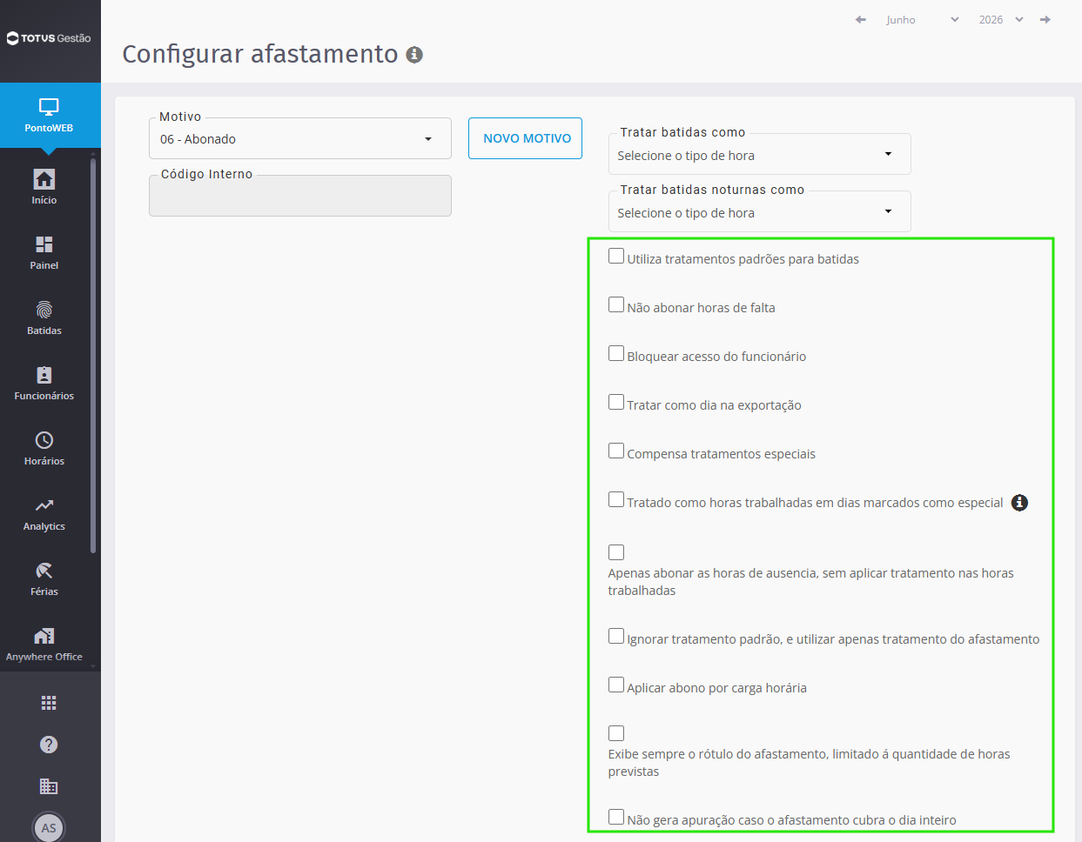
Task: Open the Anywhere Office icon
Action: [44, 636]
